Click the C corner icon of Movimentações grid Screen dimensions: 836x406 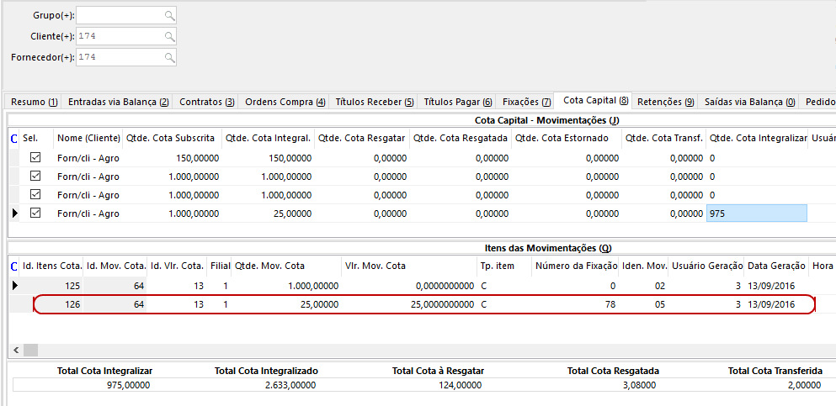pos(13,138)
